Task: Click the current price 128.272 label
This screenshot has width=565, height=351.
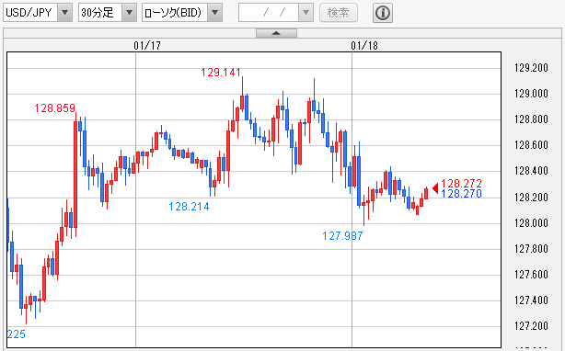Action: [x=462, y=184]
